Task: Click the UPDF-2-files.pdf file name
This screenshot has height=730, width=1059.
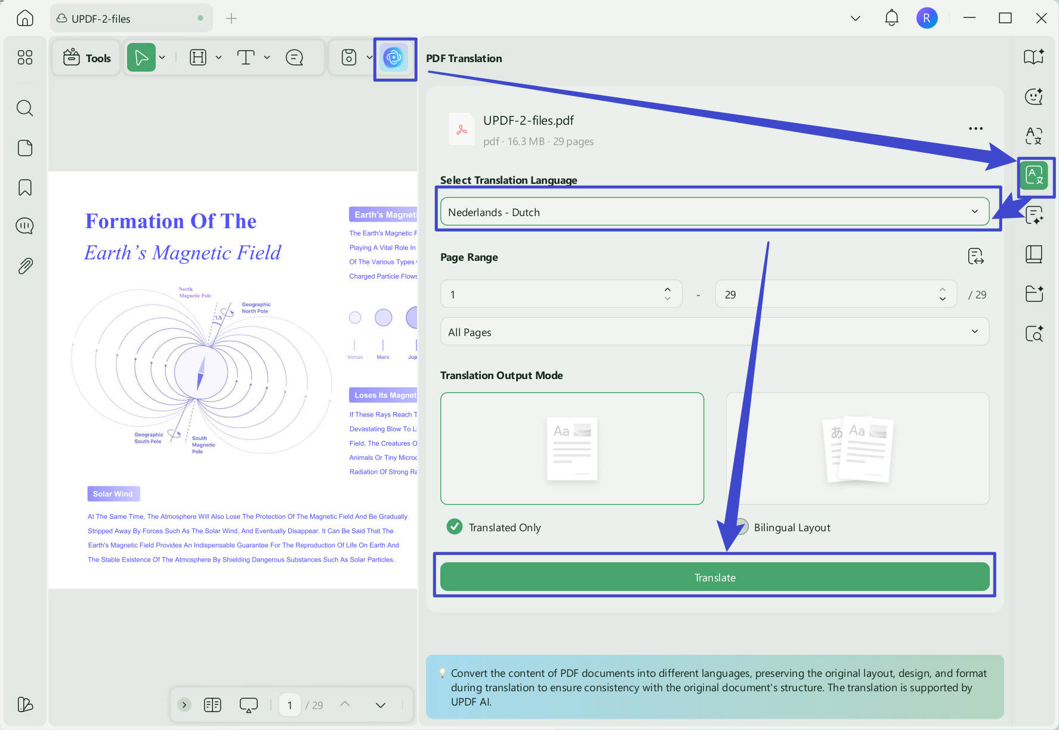Action: point(529,121)
